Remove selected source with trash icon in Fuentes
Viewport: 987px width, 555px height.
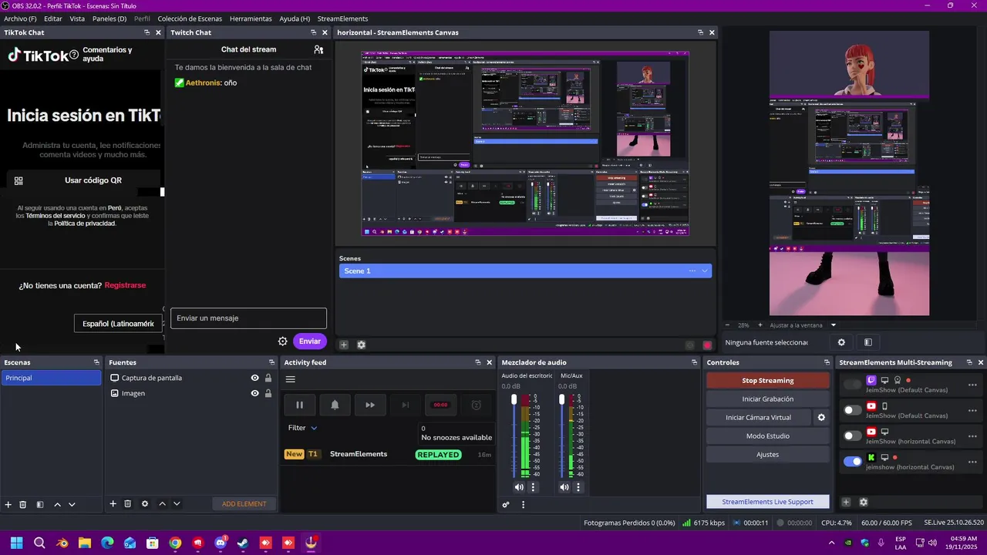click(x=128, y=504)
